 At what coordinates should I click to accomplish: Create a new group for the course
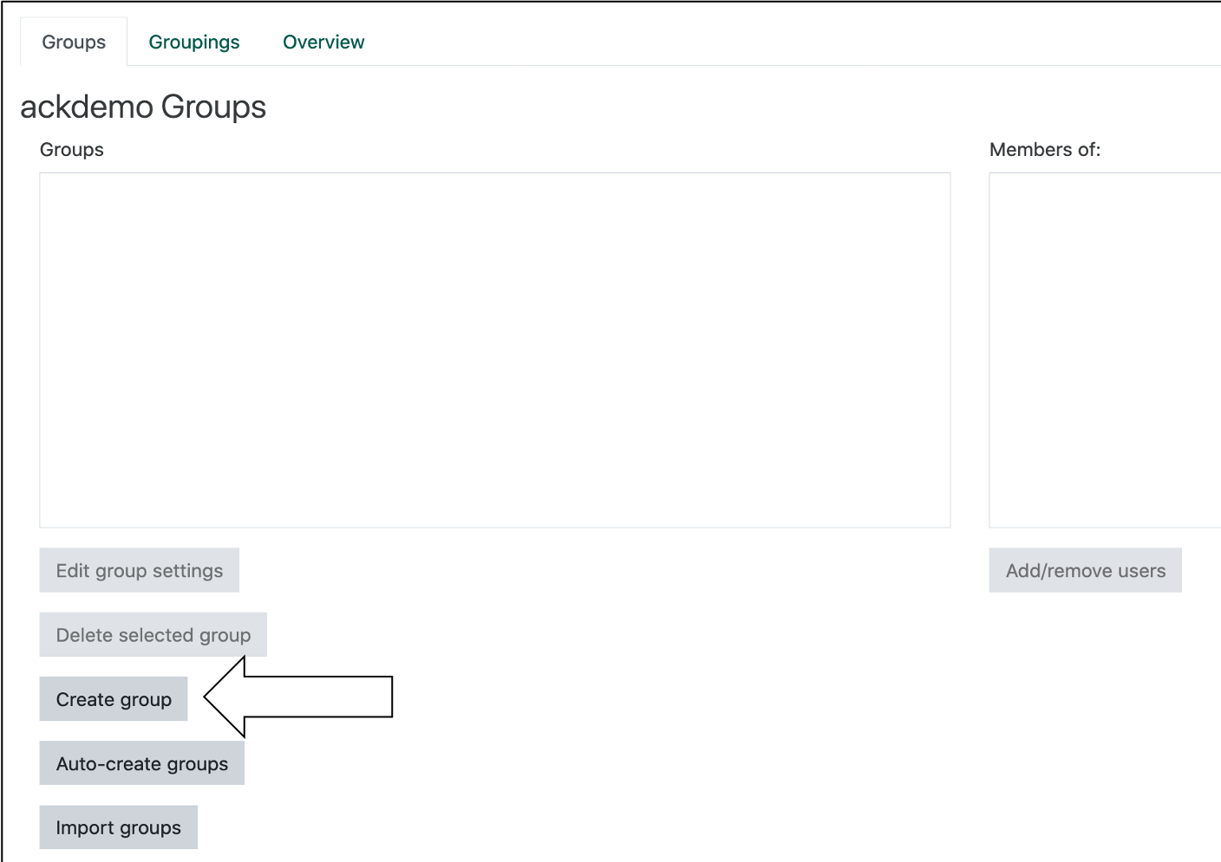tap(113, 698)
